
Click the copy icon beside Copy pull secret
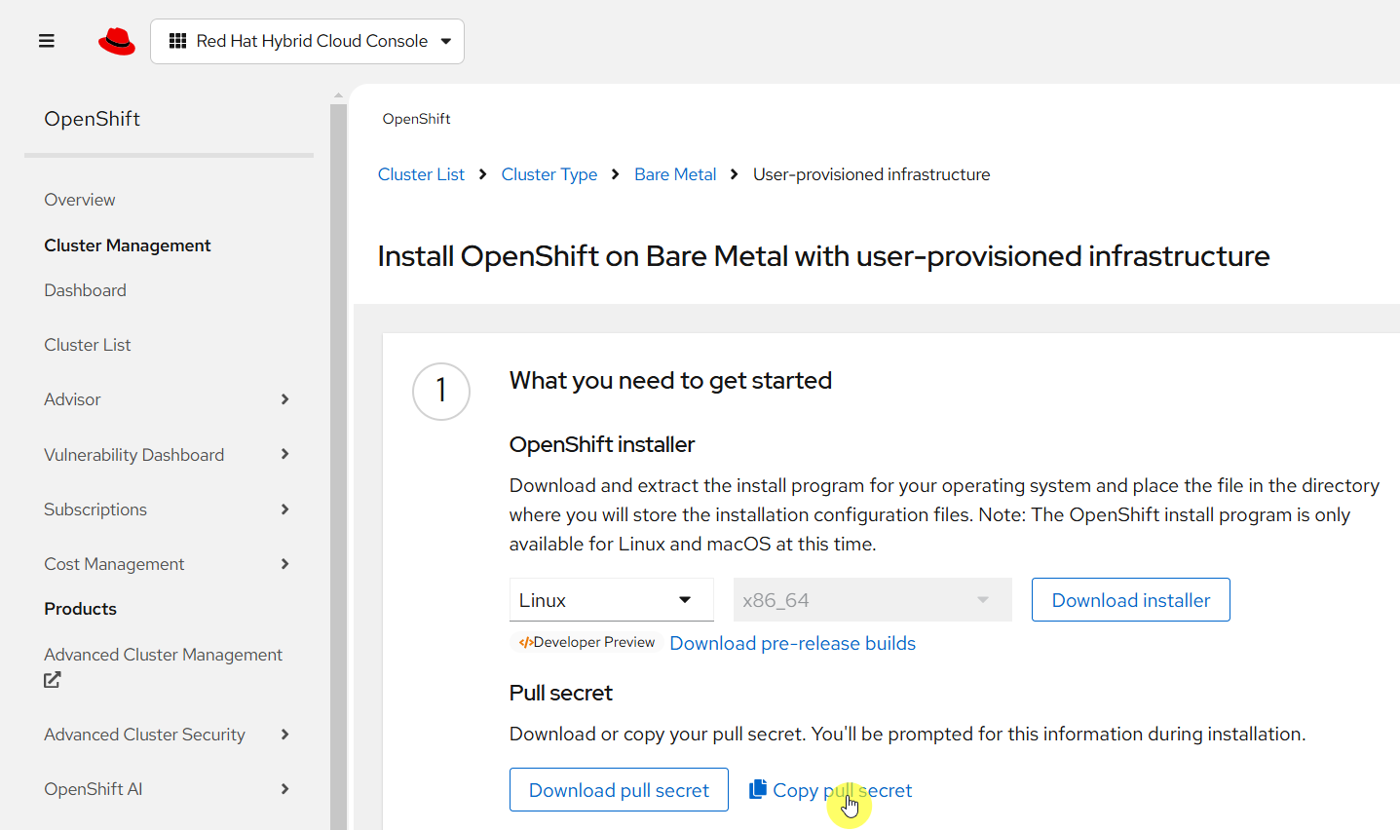click(x=758, y=788)
